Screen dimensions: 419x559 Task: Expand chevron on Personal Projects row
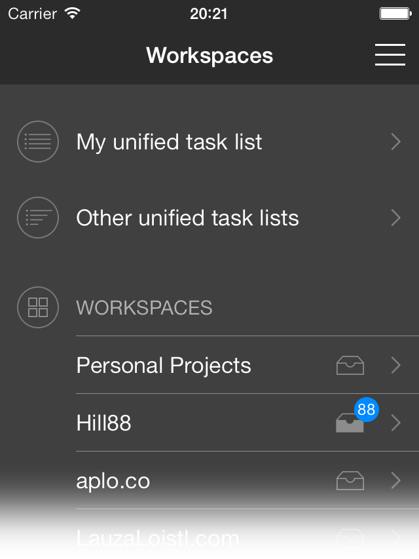coord(395,366)
